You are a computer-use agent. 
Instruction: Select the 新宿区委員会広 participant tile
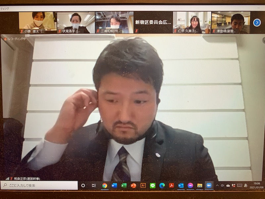[153, 22]
